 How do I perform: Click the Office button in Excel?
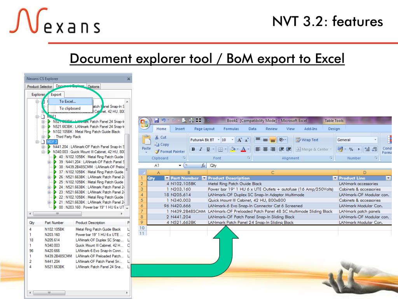[144, 123]
